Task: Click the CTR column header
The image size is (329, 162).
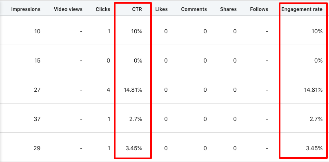Action: (137, 9)
